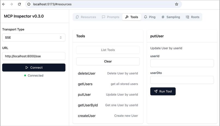Viewport: 220px width, 126px height.
Task: Click the userId input field
Action: point(182,63)
